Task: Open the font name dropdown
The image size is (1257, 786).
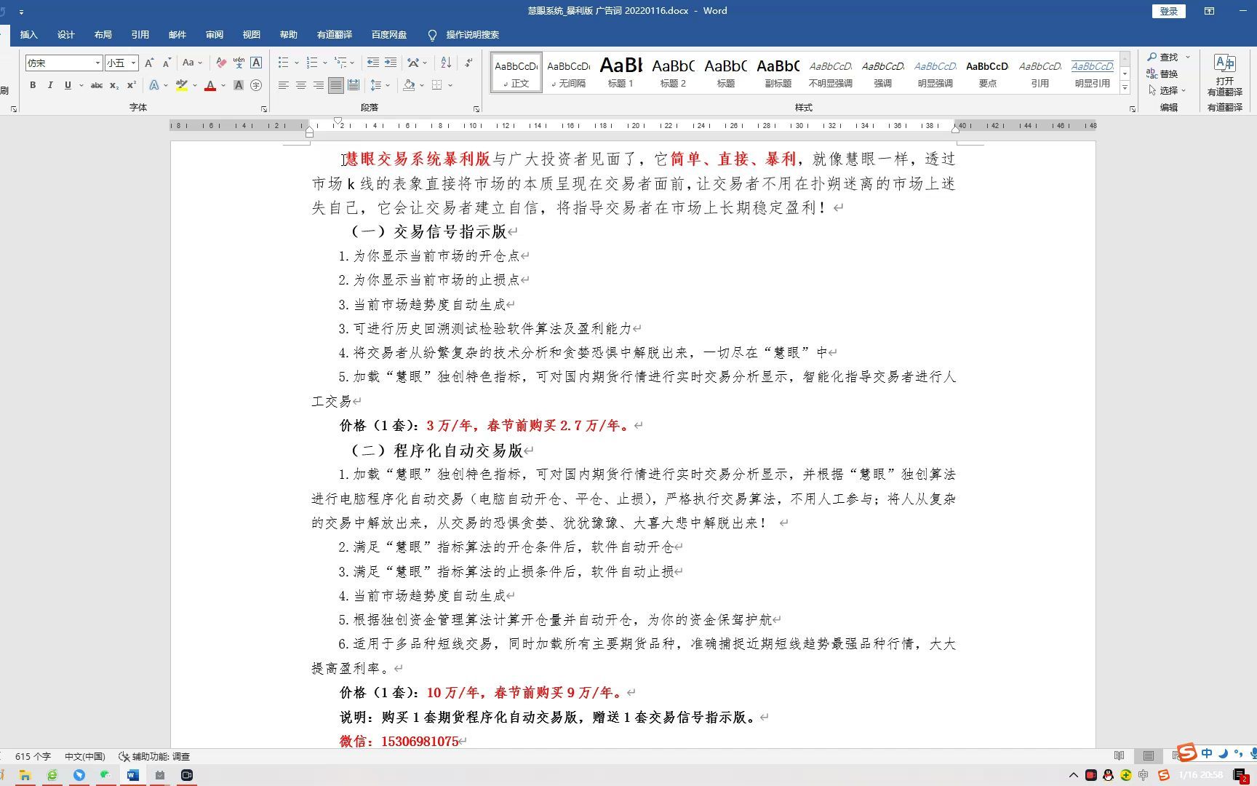Action: click(97, 63)
